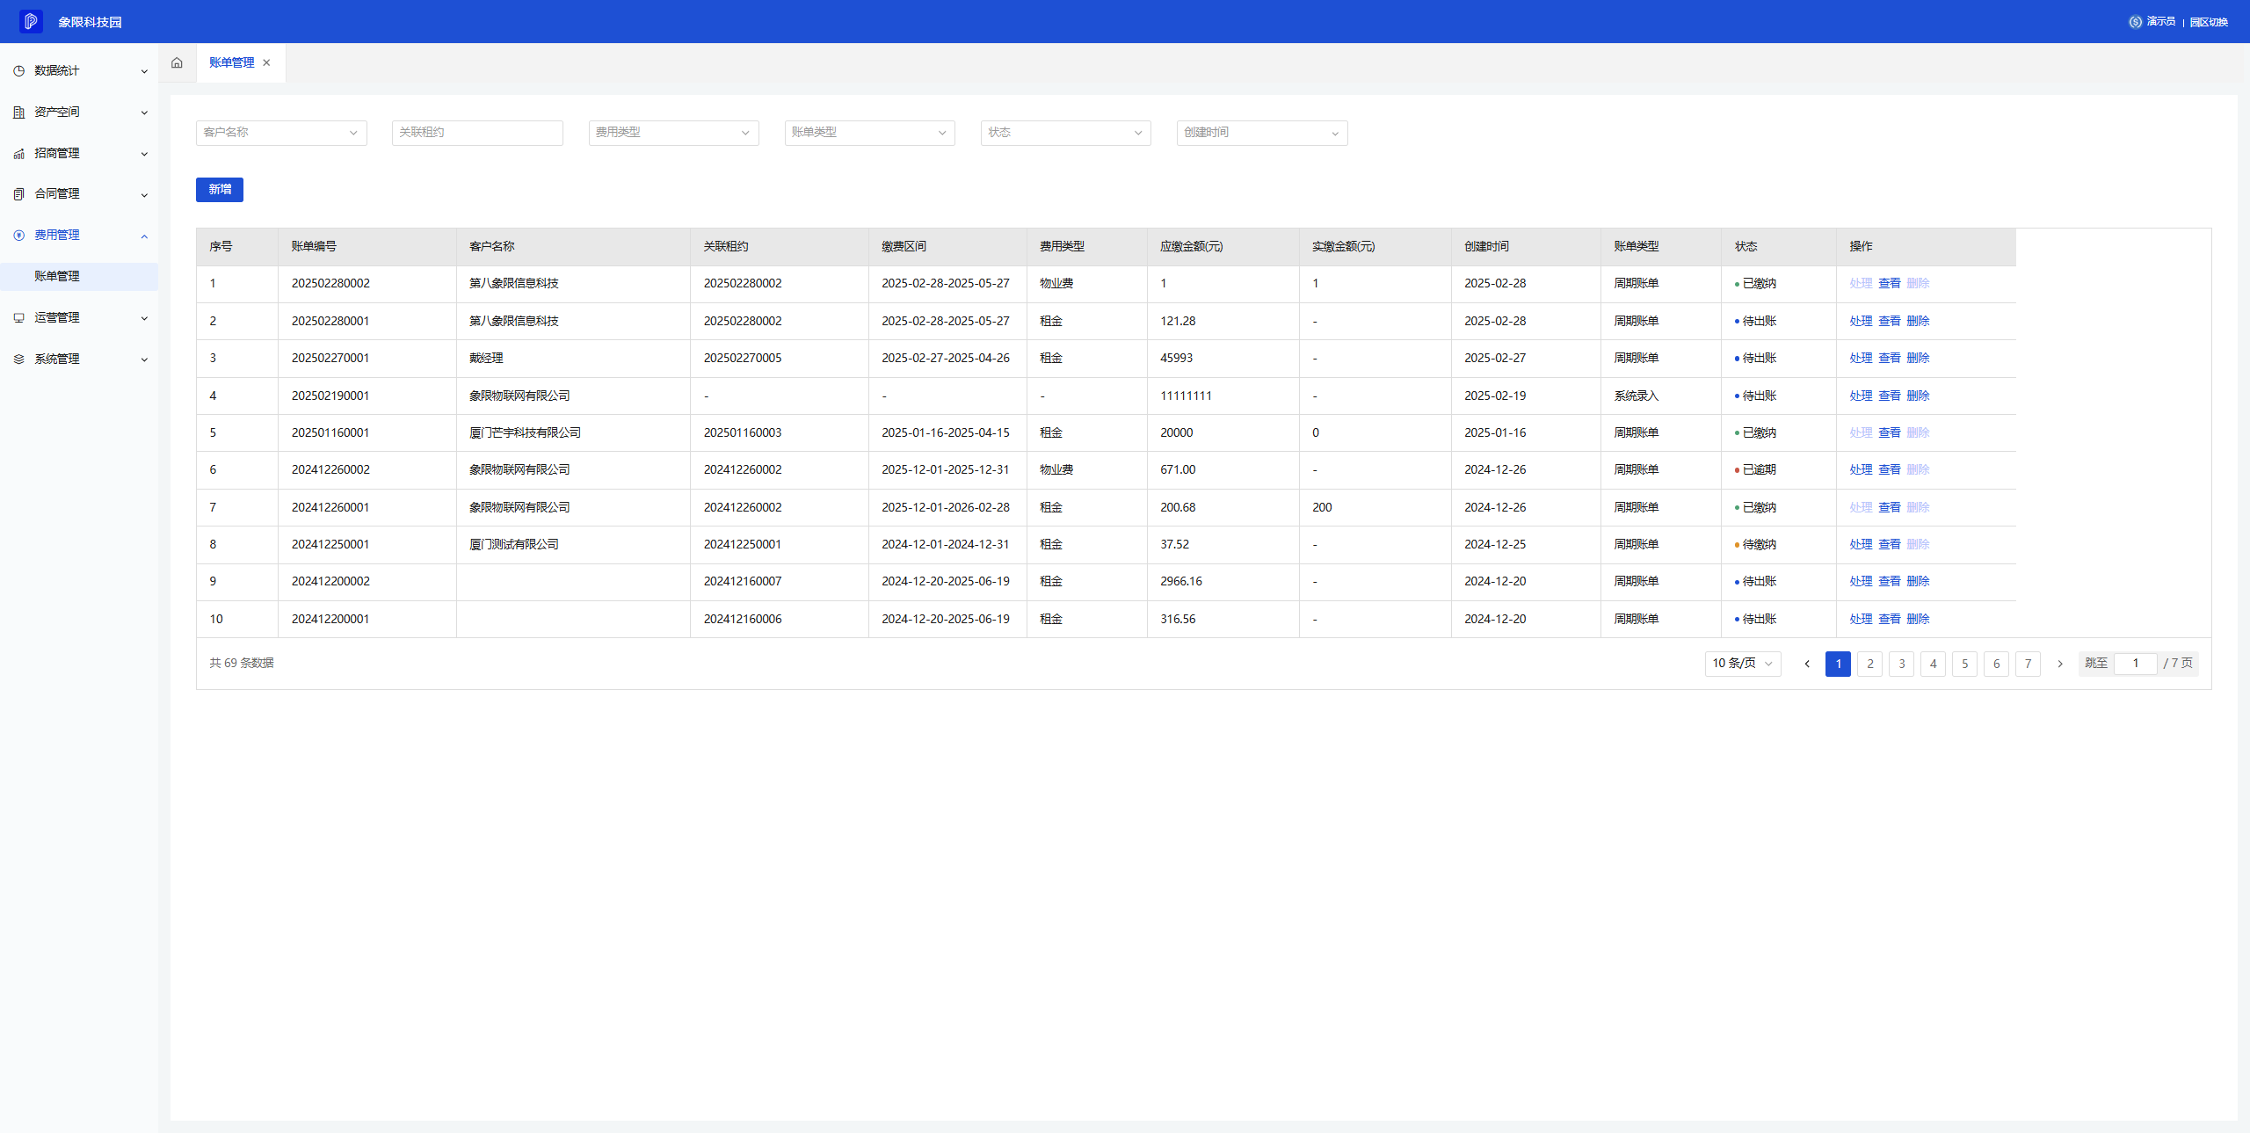Click the 系统管理 layers icon

click(18, 360)
